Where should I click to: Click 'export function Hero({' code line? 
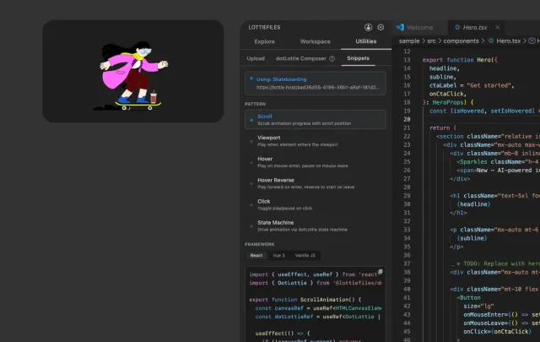460,60
